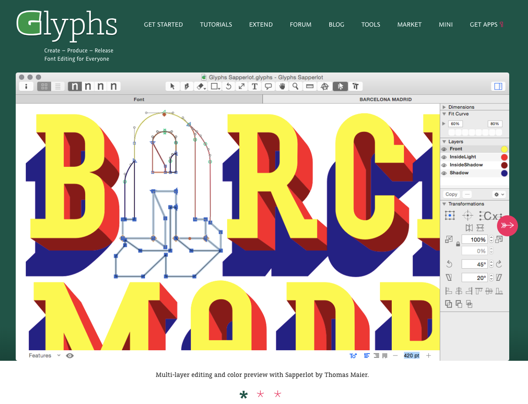The width and height of the screenshot is (528, 404).
Task: Click the GET APPS link
Action: pyautogui.click(x=487, y=24)
